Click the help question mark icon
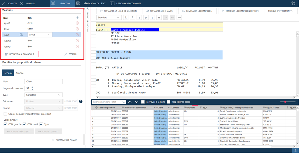Image resolution: width=299 pixels, height=153 pixels. 81,101
